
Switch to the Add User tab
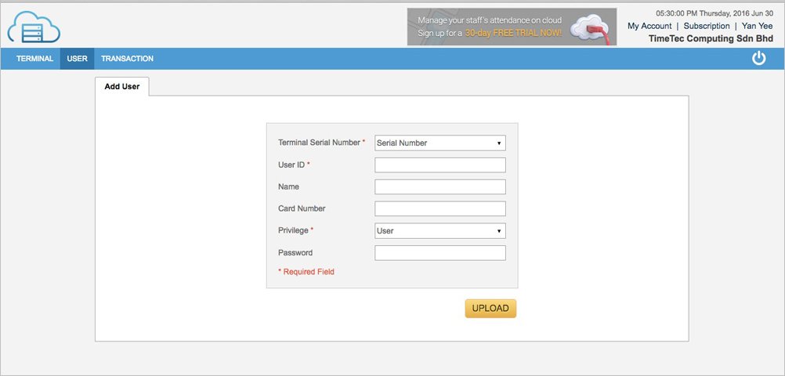click(122, 87)
